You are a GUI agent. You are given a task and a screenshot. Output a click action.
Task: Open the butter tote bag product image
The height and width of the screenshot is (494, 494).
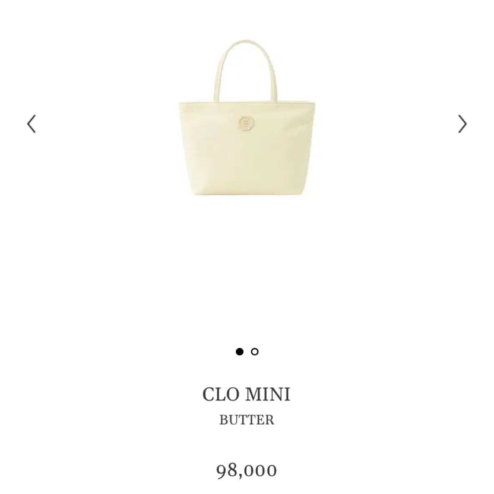(x=247, y=117)
